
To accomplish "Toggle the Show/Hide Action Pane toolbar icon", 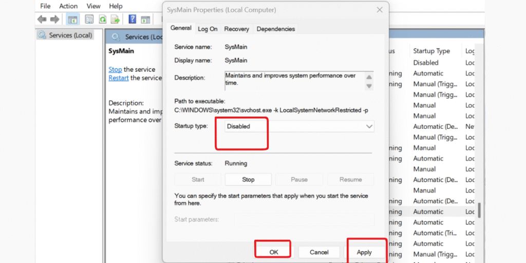I will [x=145, y=20].
